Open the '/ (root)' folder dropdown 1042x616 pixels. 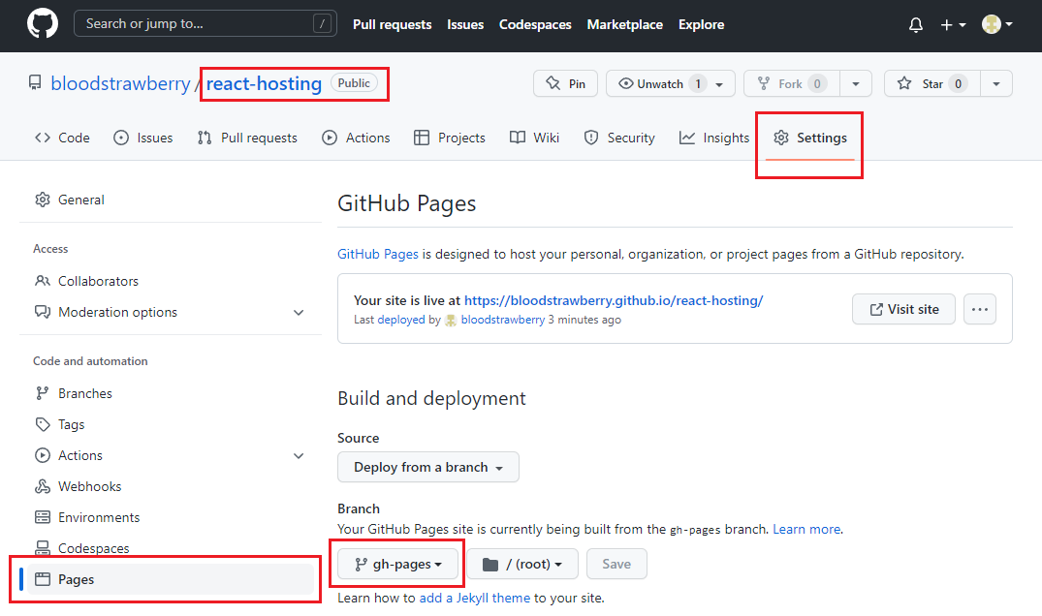pyautogui.click(x=522, y=565)
